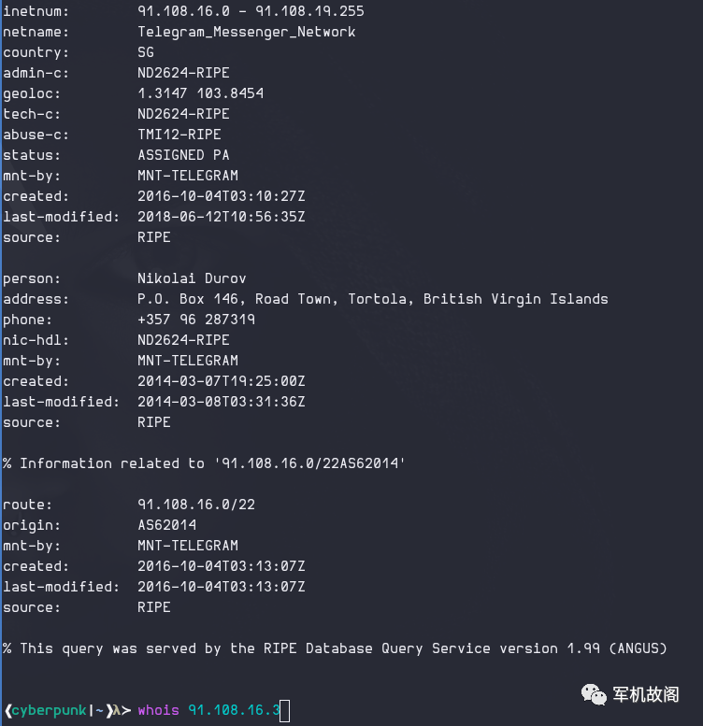Screen dimensions: 703x726
Task: Click the terminal cursor block
Action: 285,711
